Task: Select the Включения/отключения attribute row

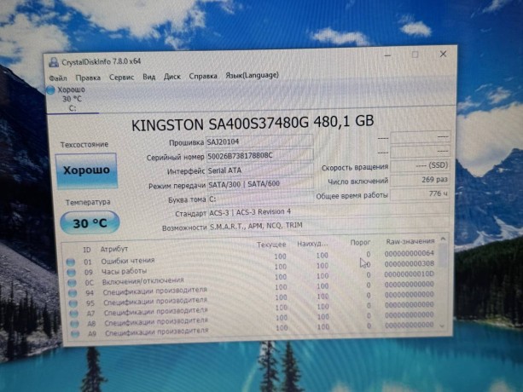Action: [252, 279]
